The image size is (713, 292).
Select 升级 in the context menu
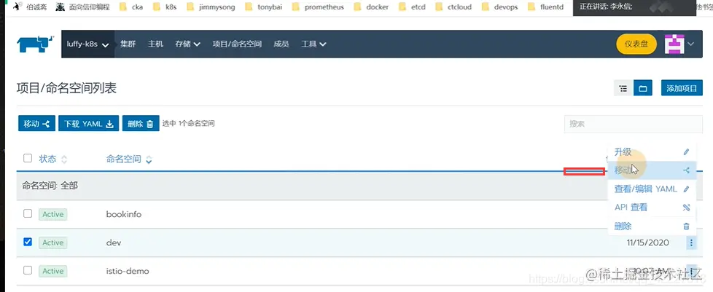point(652,151)
